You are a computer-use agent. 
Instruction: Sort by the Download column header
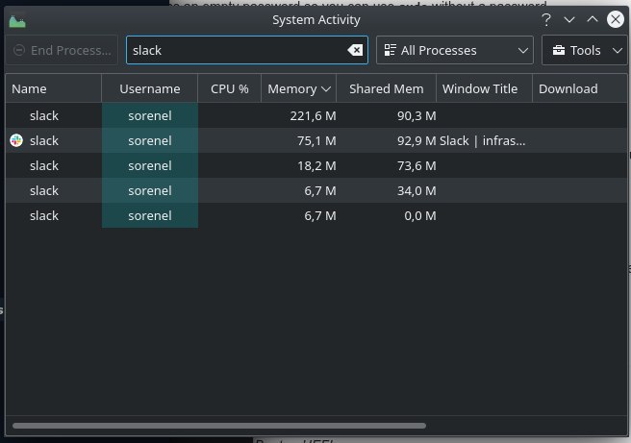[x=579, y=88]
